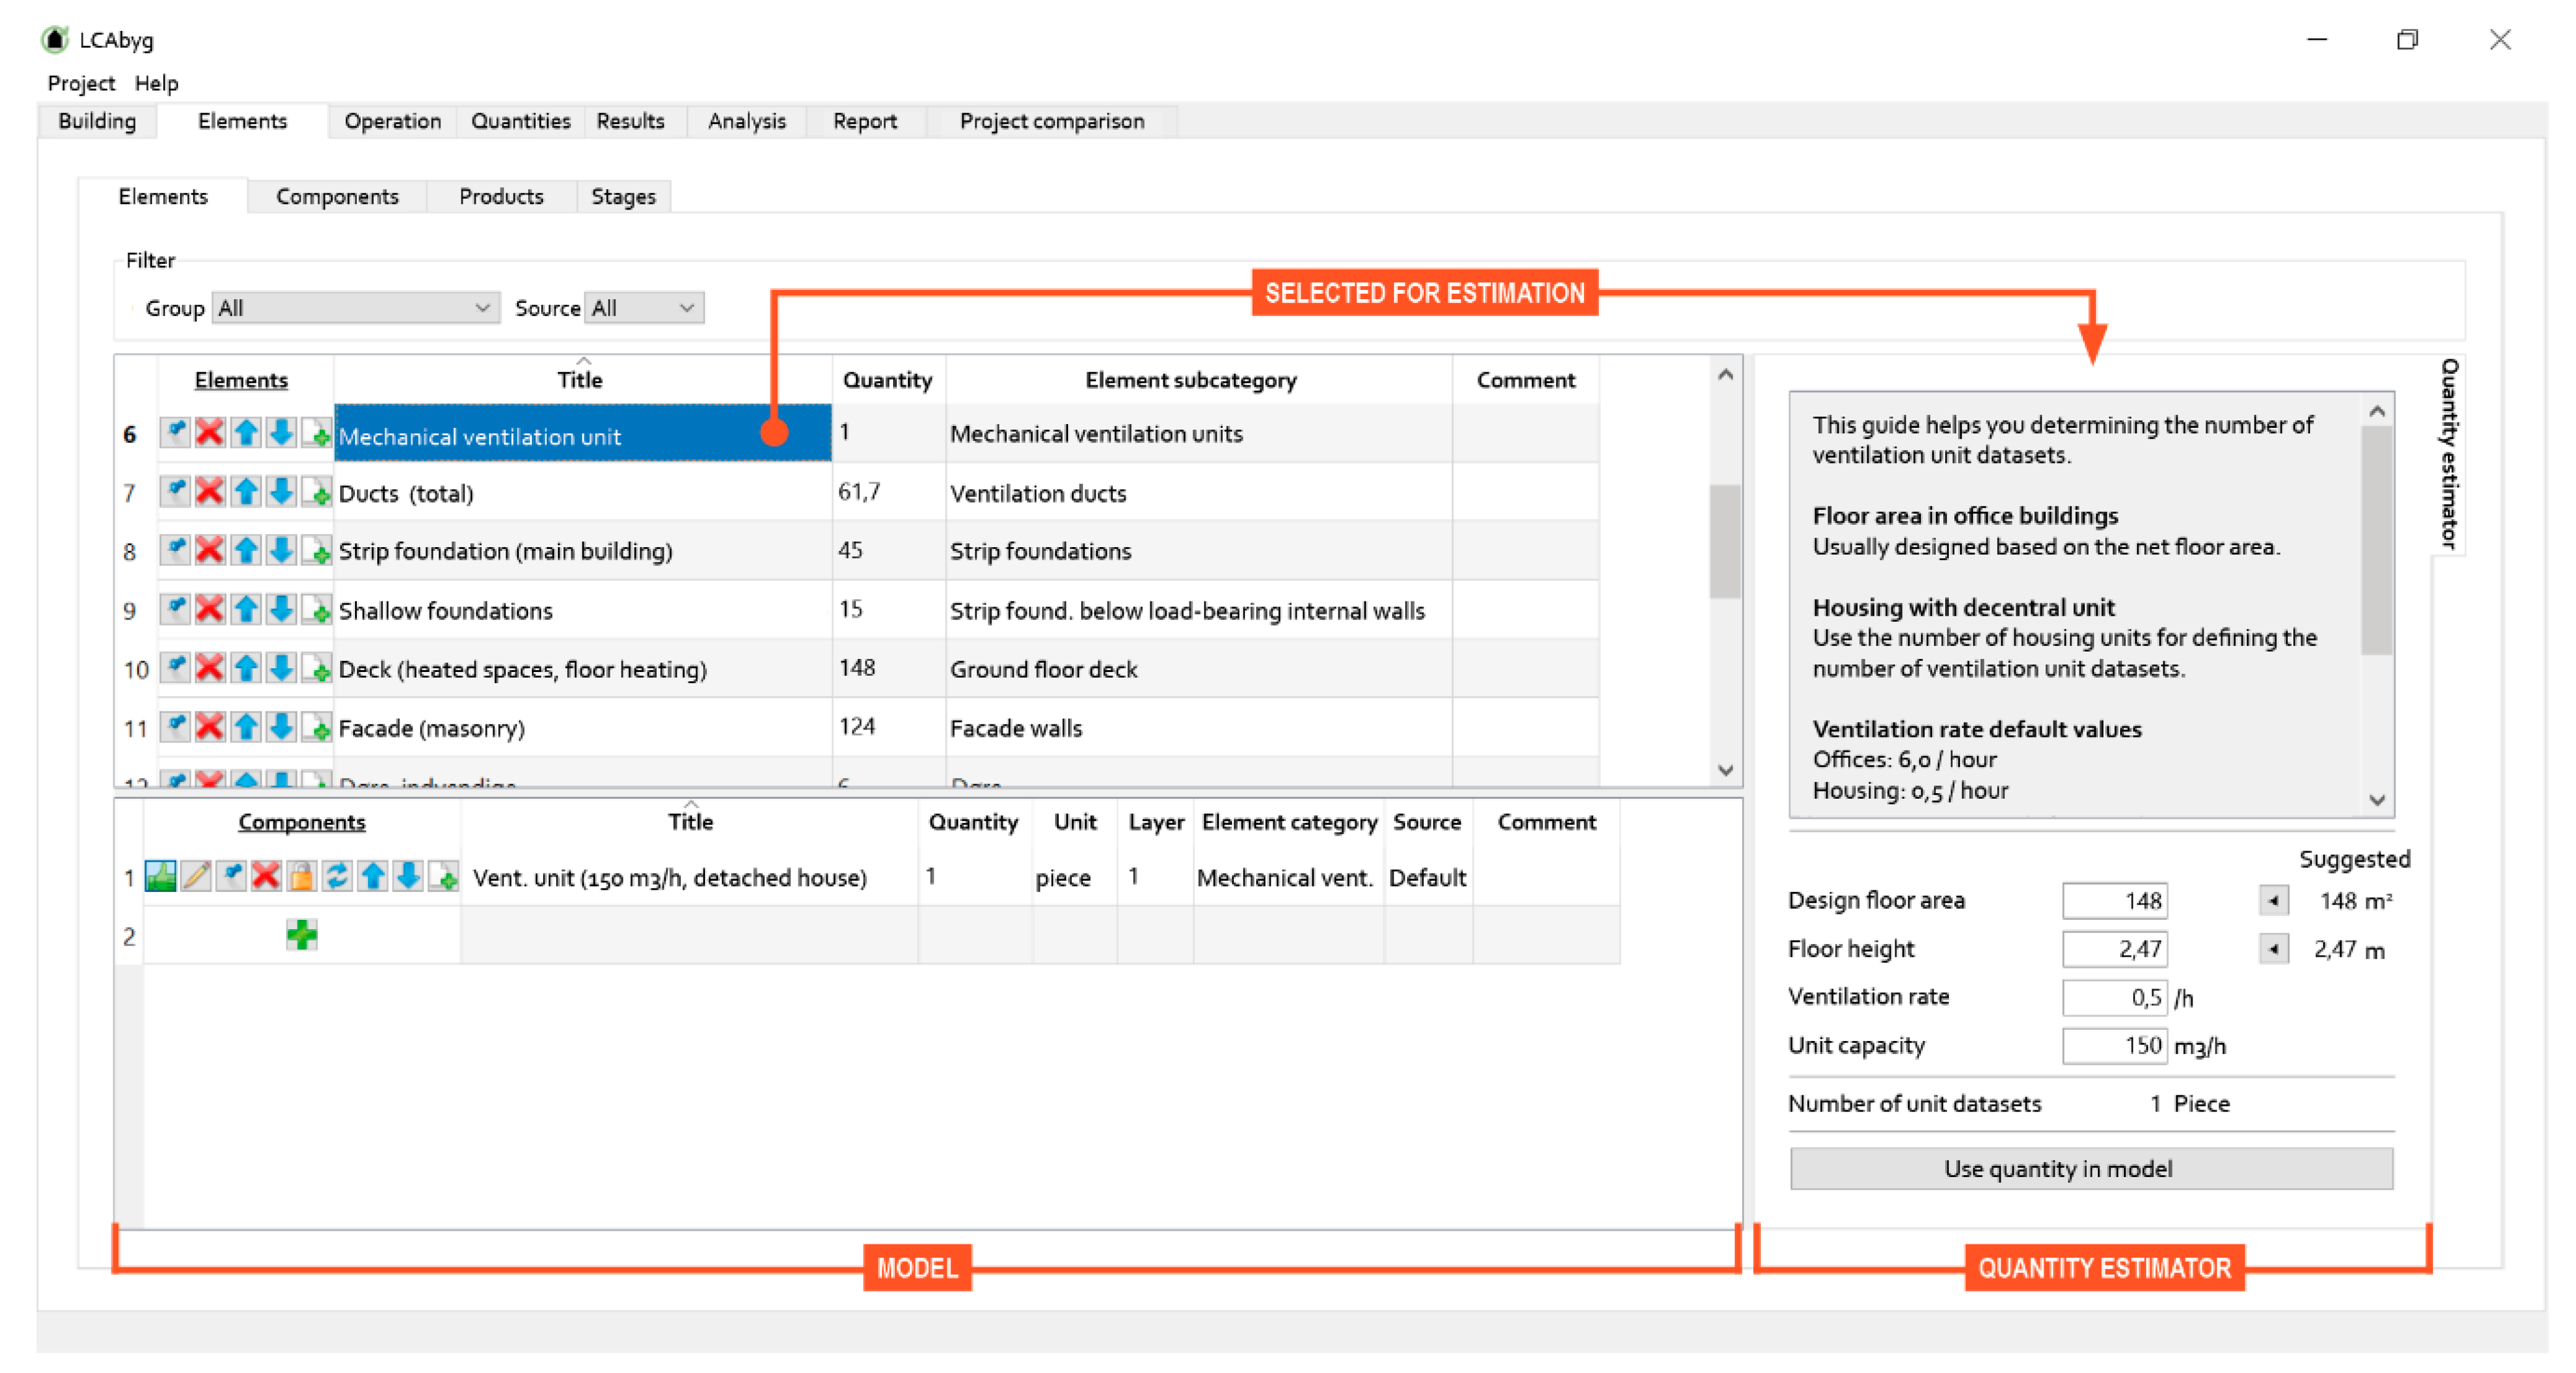Click the thumbs-up icon on component row
Screen dimensions: 2576x1373
click(161, 877)
